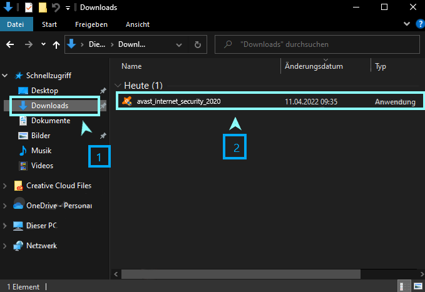
Task: Go back with the left arrow
Action: [10, 44]
